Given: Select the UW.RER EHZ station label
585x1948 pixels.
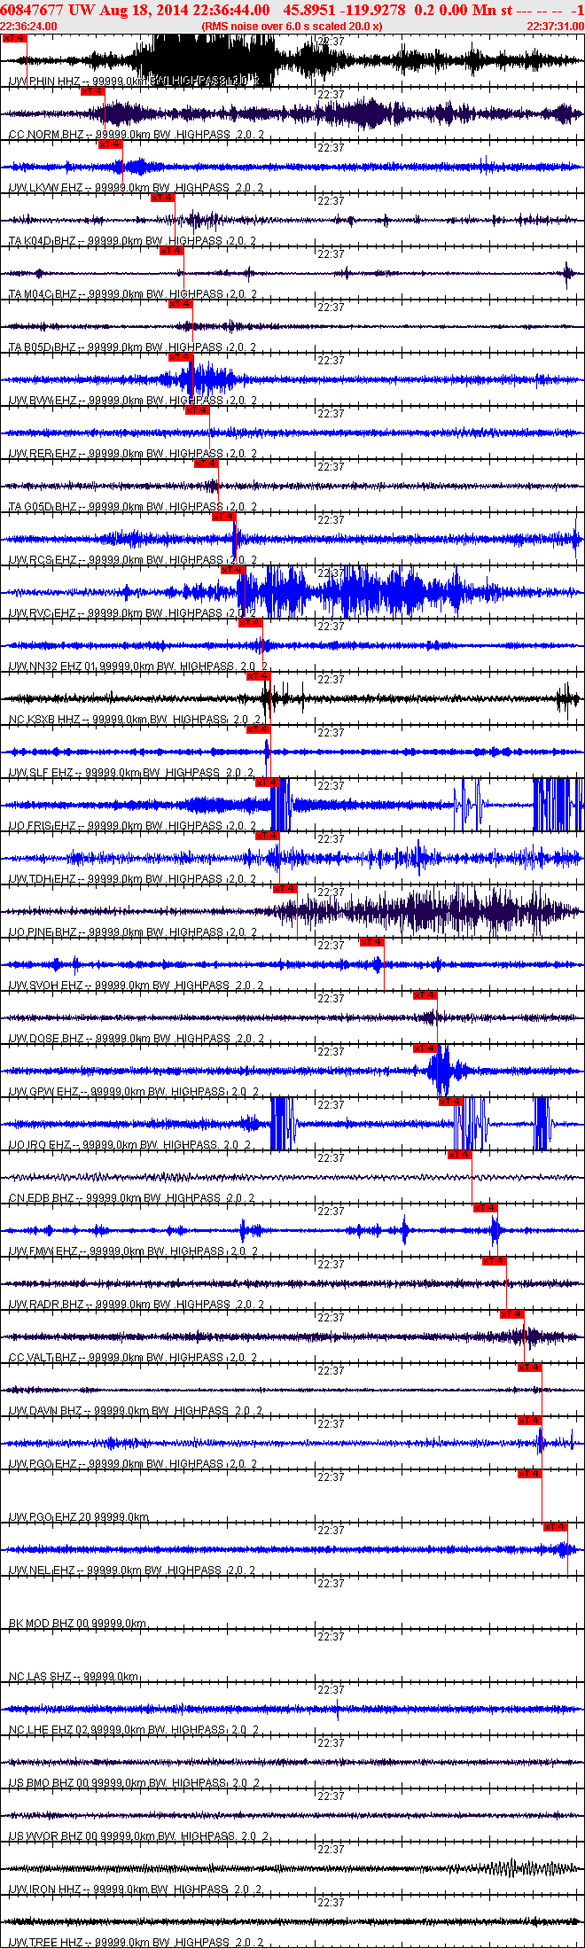Looking at the screenshot, I should [x=132, y=454].
